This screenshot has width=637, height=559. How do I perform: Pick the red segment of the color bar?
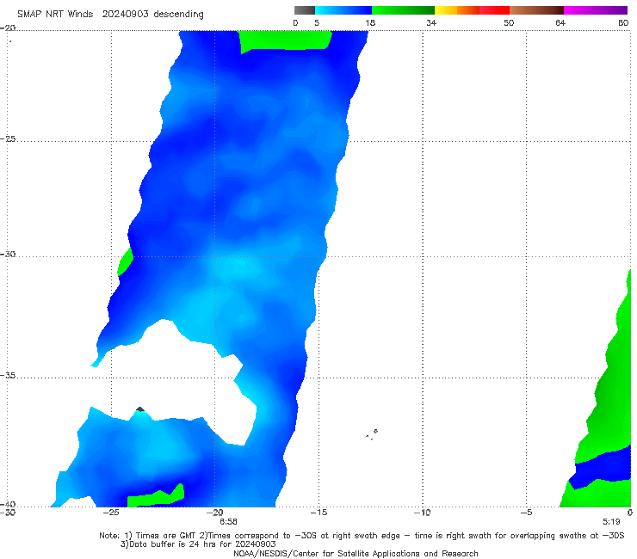494,10
